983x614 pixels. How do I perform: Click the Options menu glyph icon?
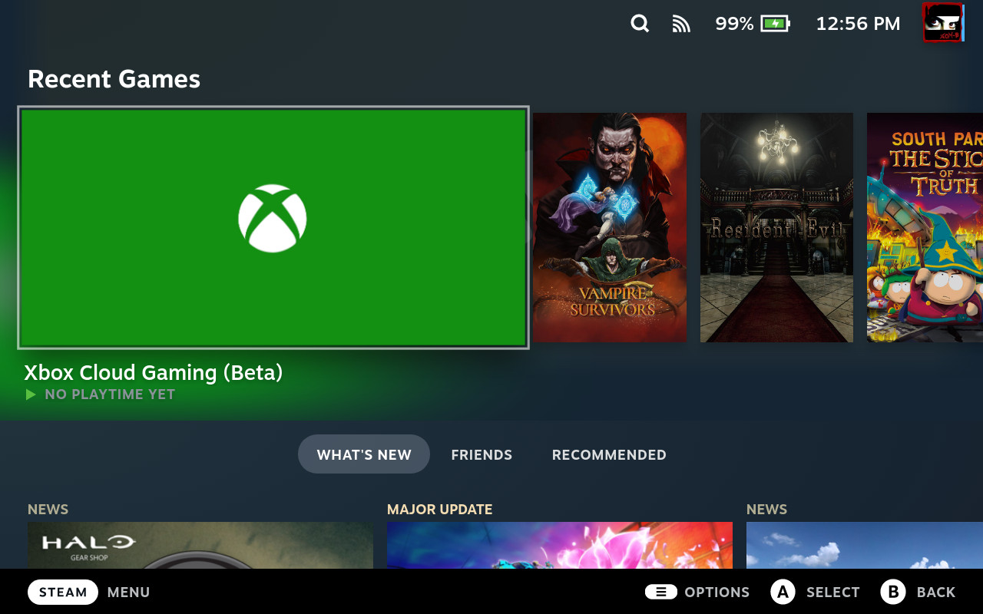(x=660, y=592)
